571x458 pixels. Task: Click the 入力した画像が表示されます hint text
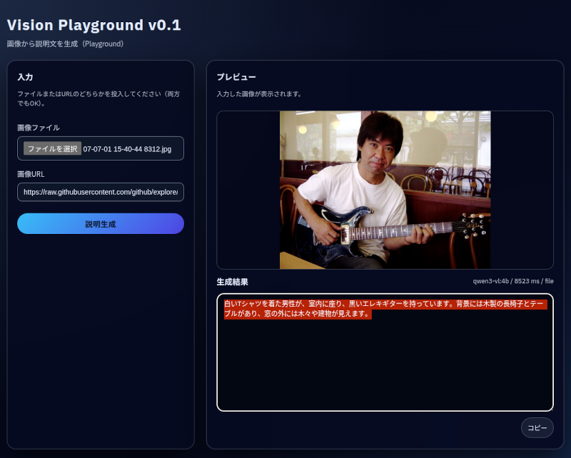tap(259, 94)
